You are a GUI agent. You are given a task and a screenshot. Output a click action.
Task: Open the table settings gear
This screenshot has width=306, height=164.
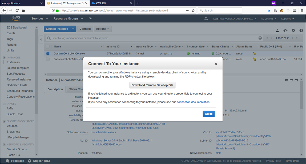[293, 30]
